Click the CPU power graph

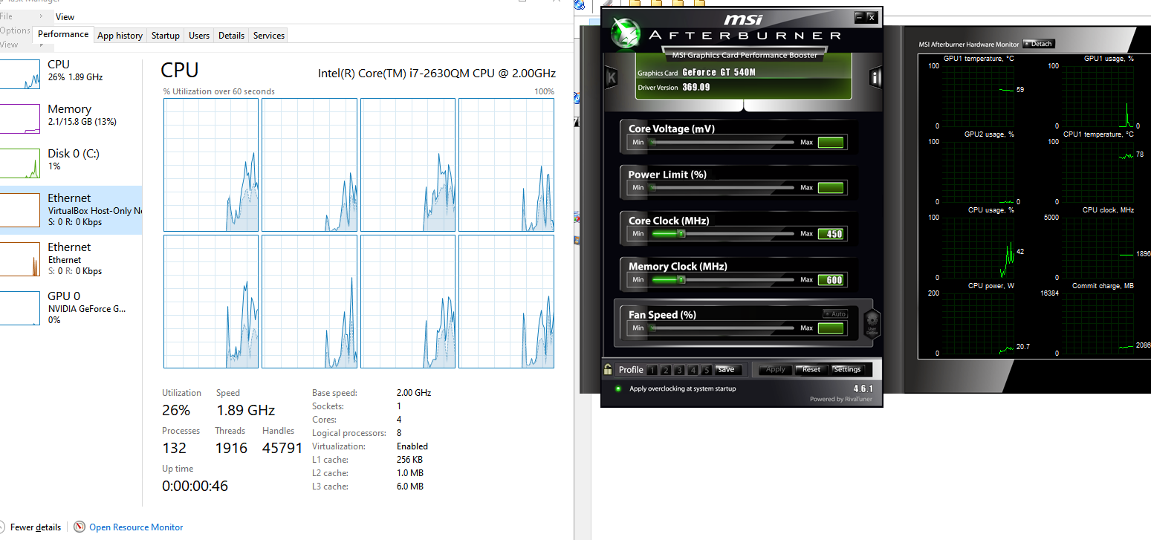pyautogui.click(x=979, y=324)
